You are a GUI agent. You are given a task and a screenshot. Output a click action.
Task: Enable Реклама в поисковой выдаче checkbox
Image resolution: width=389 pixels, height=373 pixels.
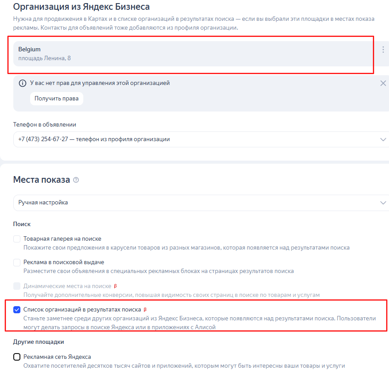[17, 262]
